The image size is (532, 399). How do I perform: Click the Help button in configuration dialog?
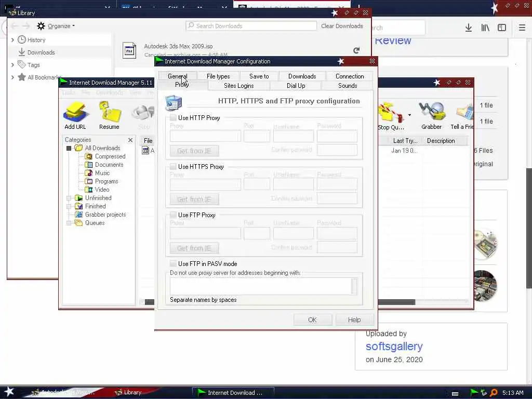tap(354, 320)
